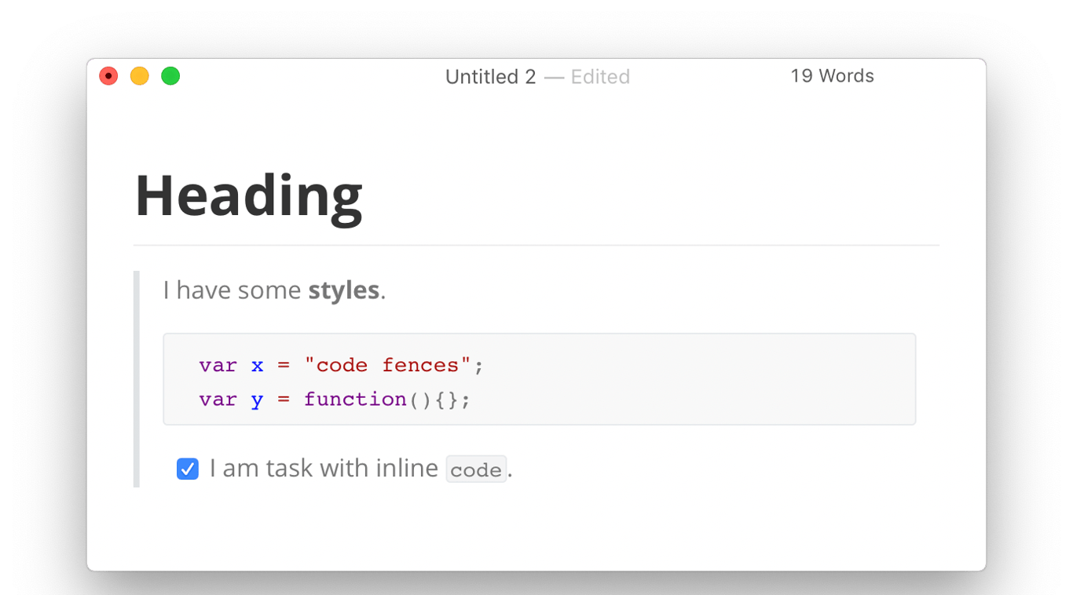
Task: Place cursor in the "Heading" title
Action: (248, 196)
